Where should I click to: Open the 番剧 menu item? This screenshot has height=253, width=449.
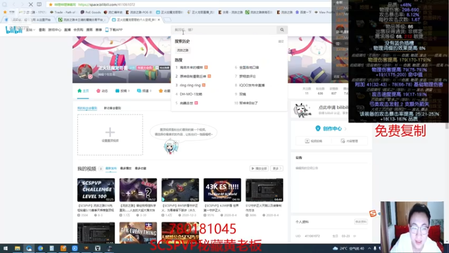coord(42,30)
